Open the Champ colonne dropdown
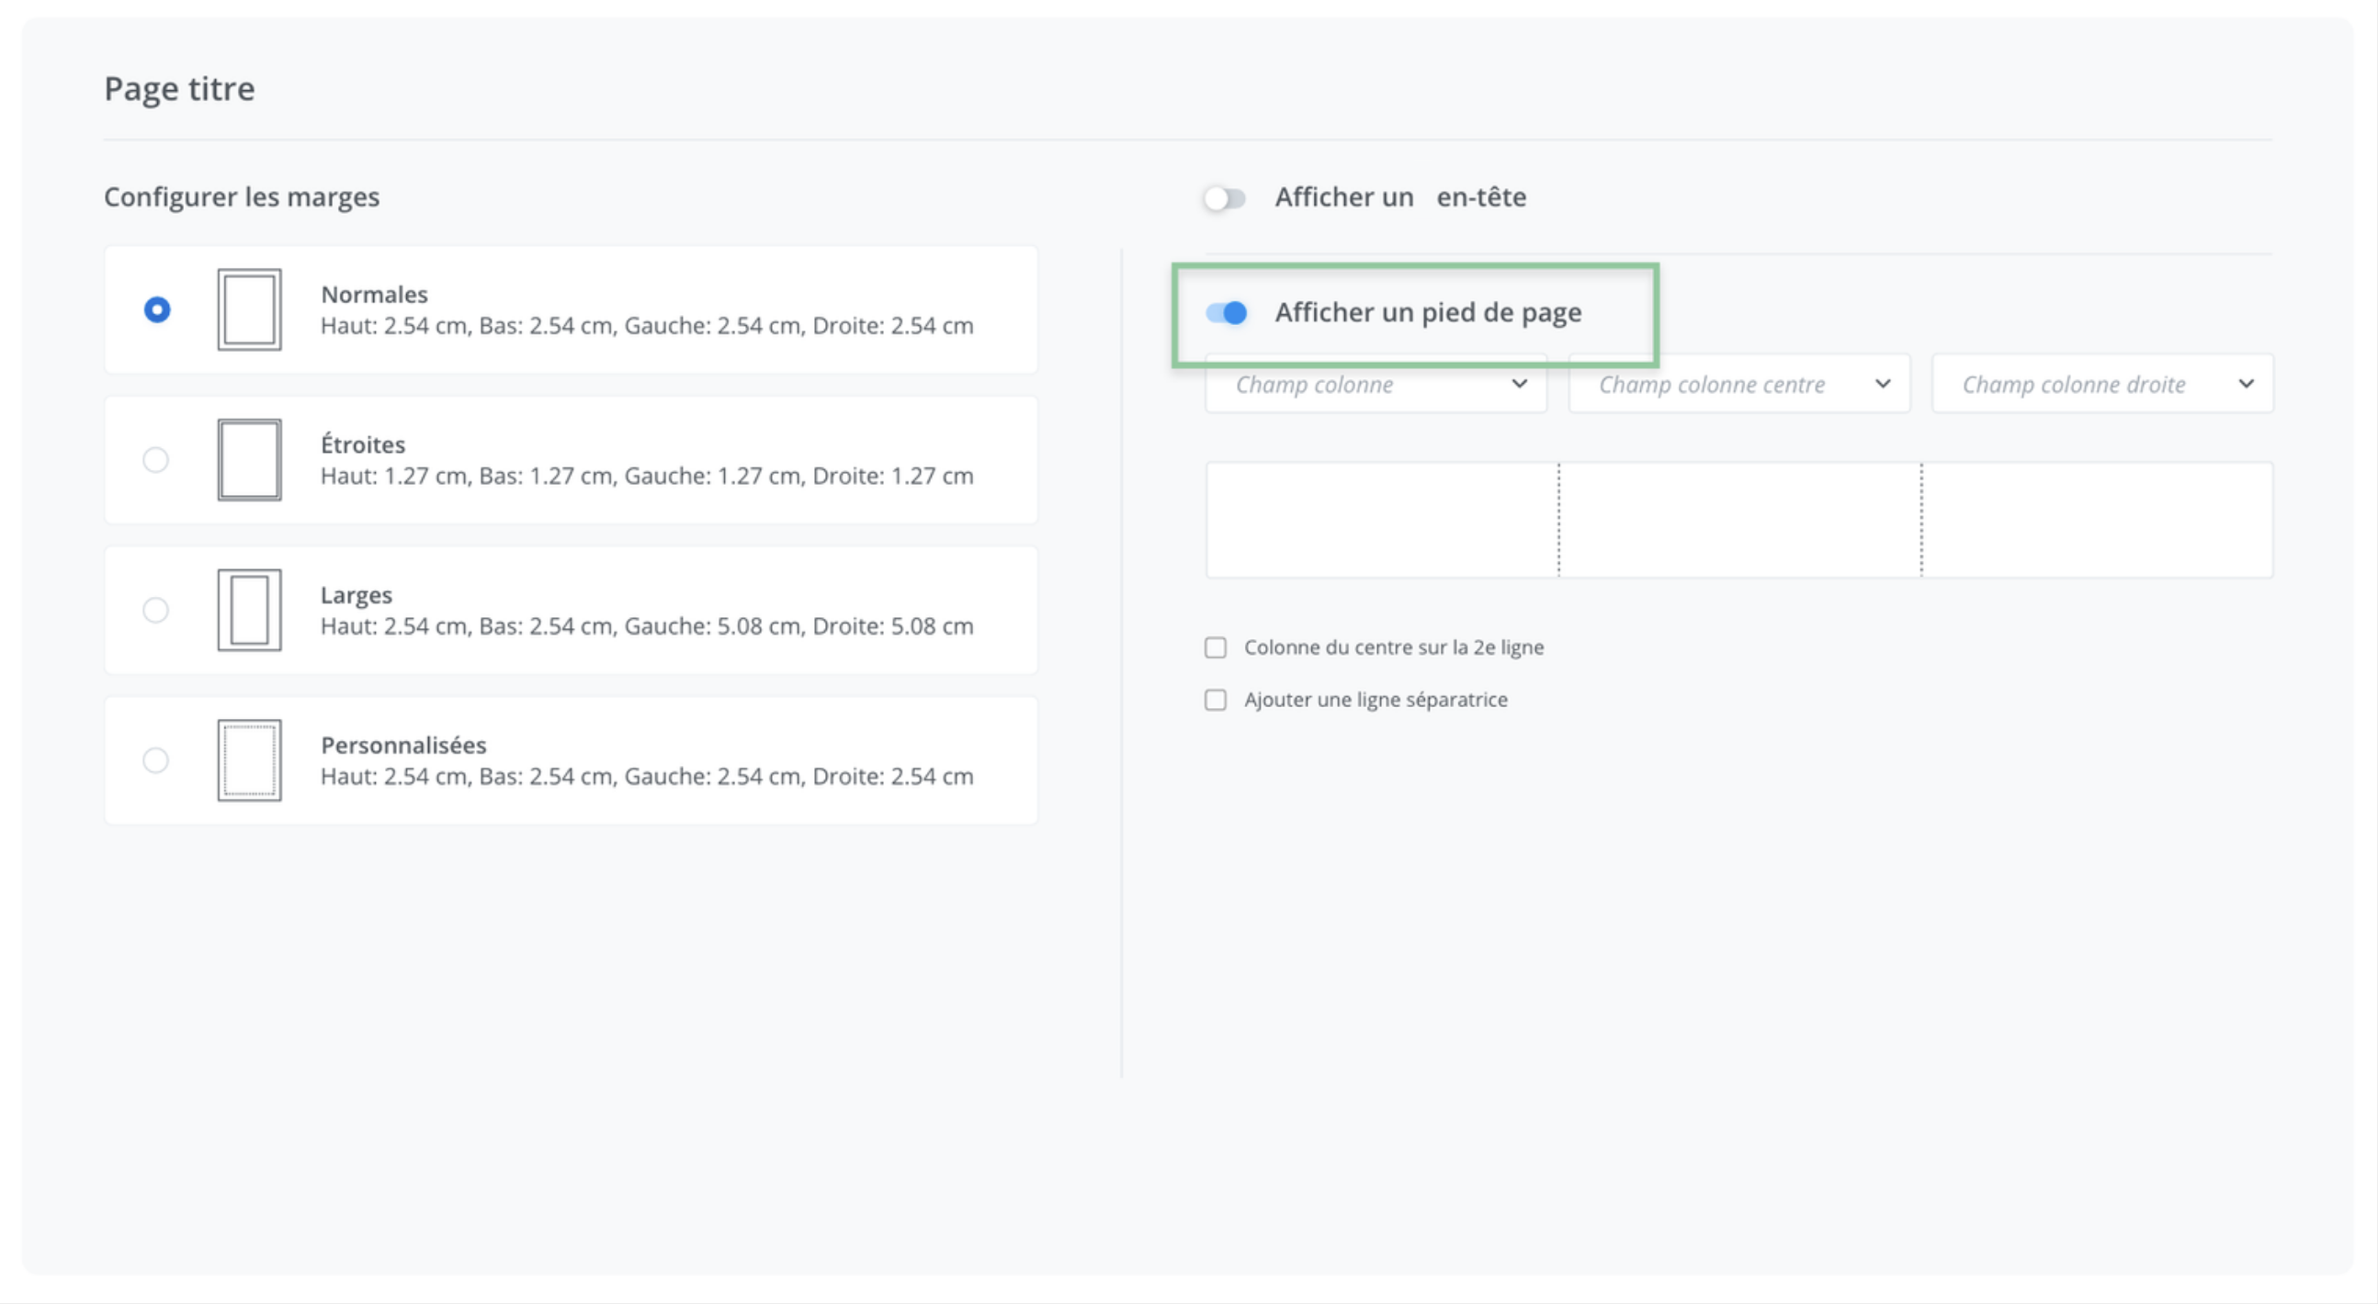Viewport: 2378px width, 1304px height. (1376, 385)
